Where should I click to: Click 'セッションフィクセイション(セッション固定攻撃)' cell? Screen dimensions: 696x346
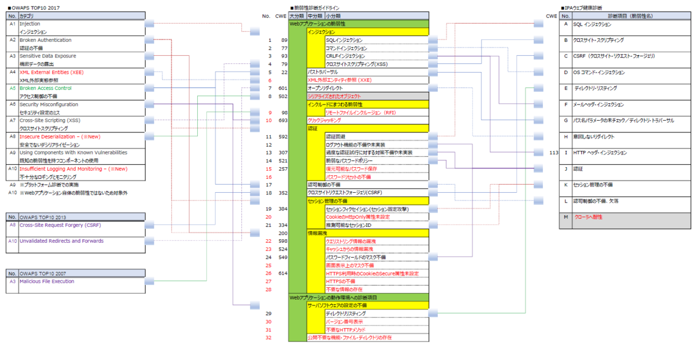pyautogui.click(x=376, y=208)
